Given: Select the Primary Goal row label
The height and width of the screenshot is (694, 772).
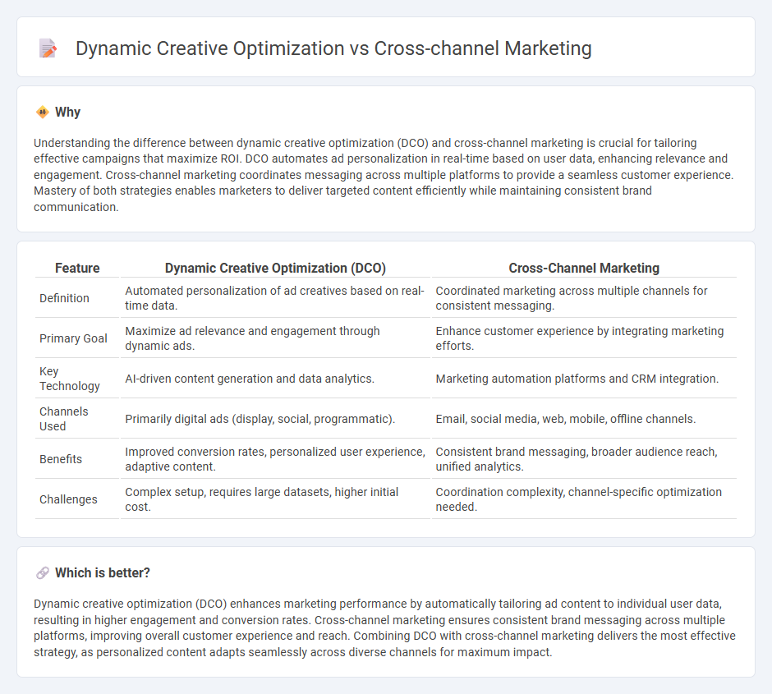Looking at the screenshot, I should click(73, 338).
